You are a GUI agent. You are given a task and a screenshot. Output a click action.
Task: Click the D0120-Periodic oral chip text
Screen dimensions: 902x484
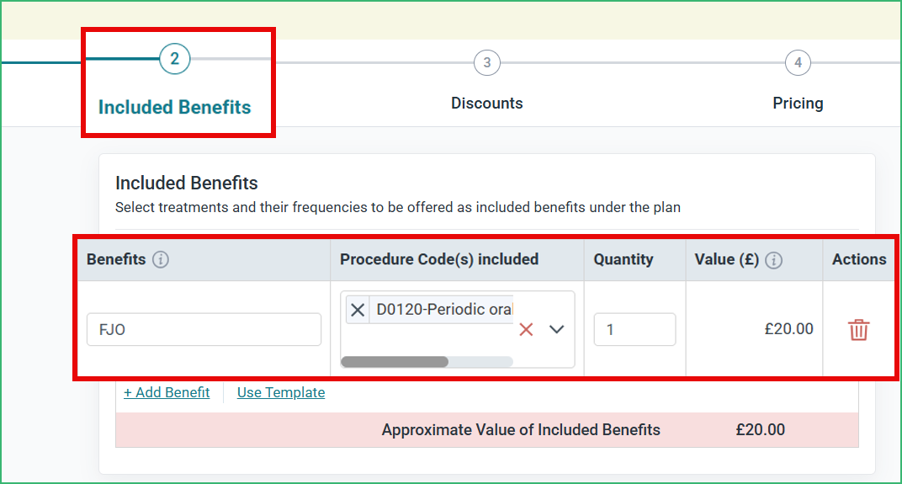(x=443, y=310)
